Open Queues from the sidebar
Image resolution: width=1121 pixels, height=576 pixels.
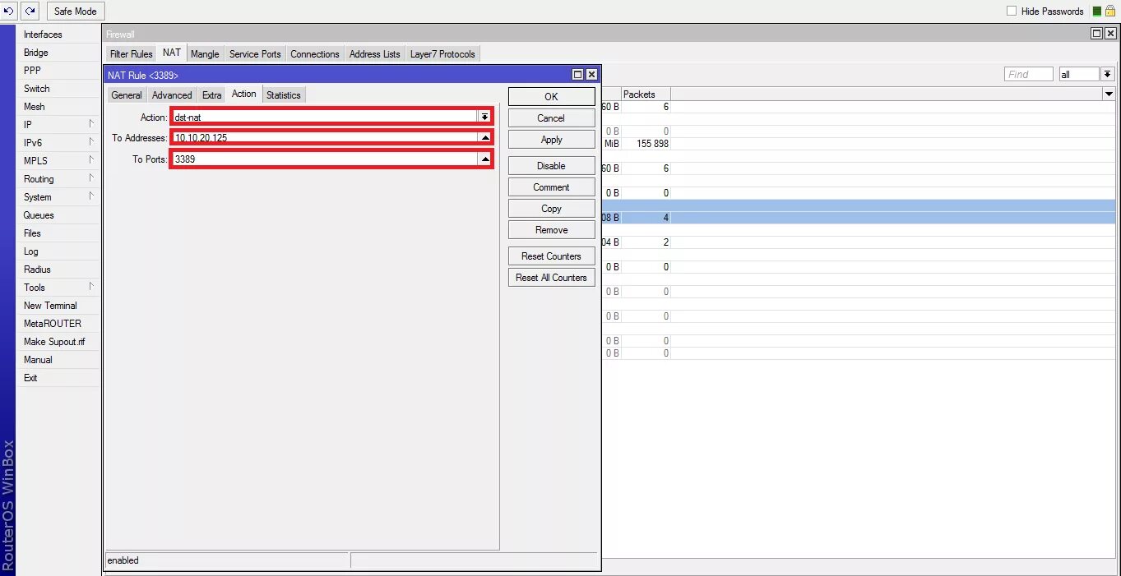tap(58, 215)
